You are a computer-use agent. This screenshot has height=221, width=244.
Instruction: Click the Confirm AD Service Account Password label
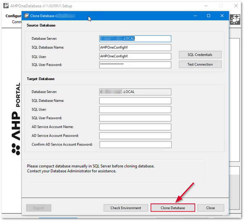click(62, 144)
